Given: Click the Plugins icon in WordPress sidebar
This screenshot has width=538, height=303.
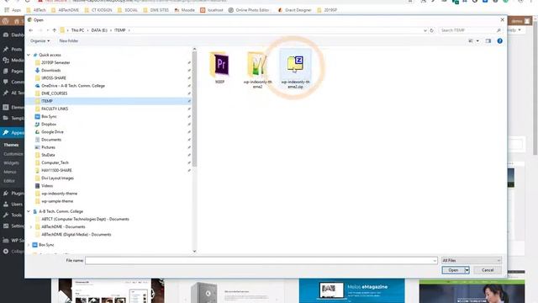Looking at the screenshot, I should coord(6,194).
